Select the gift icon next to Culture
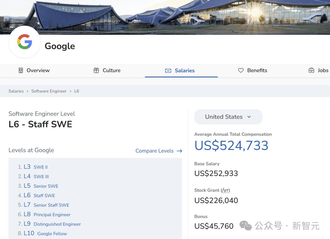 coord(96,70)
